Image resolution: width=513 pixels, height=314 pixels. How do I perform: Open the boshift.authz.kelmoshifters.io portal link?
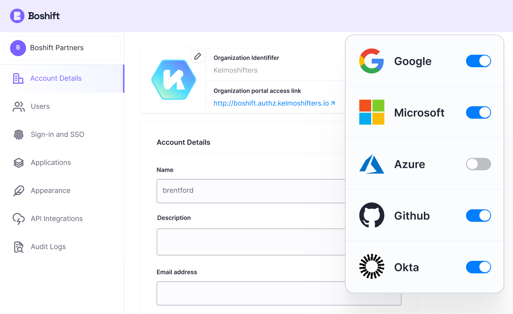[x=274, y=103]
